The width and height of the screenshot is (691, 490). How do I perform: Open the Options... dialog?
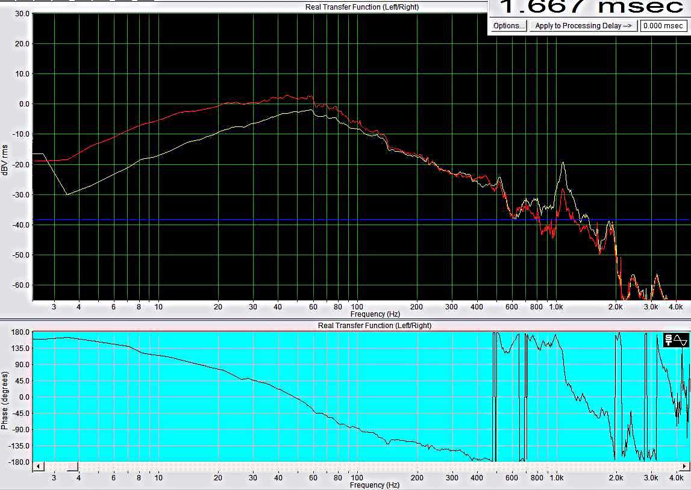point(508,25)
